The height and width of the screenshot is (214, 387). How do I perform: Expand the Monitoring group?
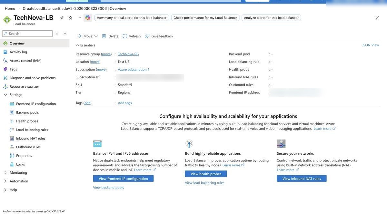5,173
